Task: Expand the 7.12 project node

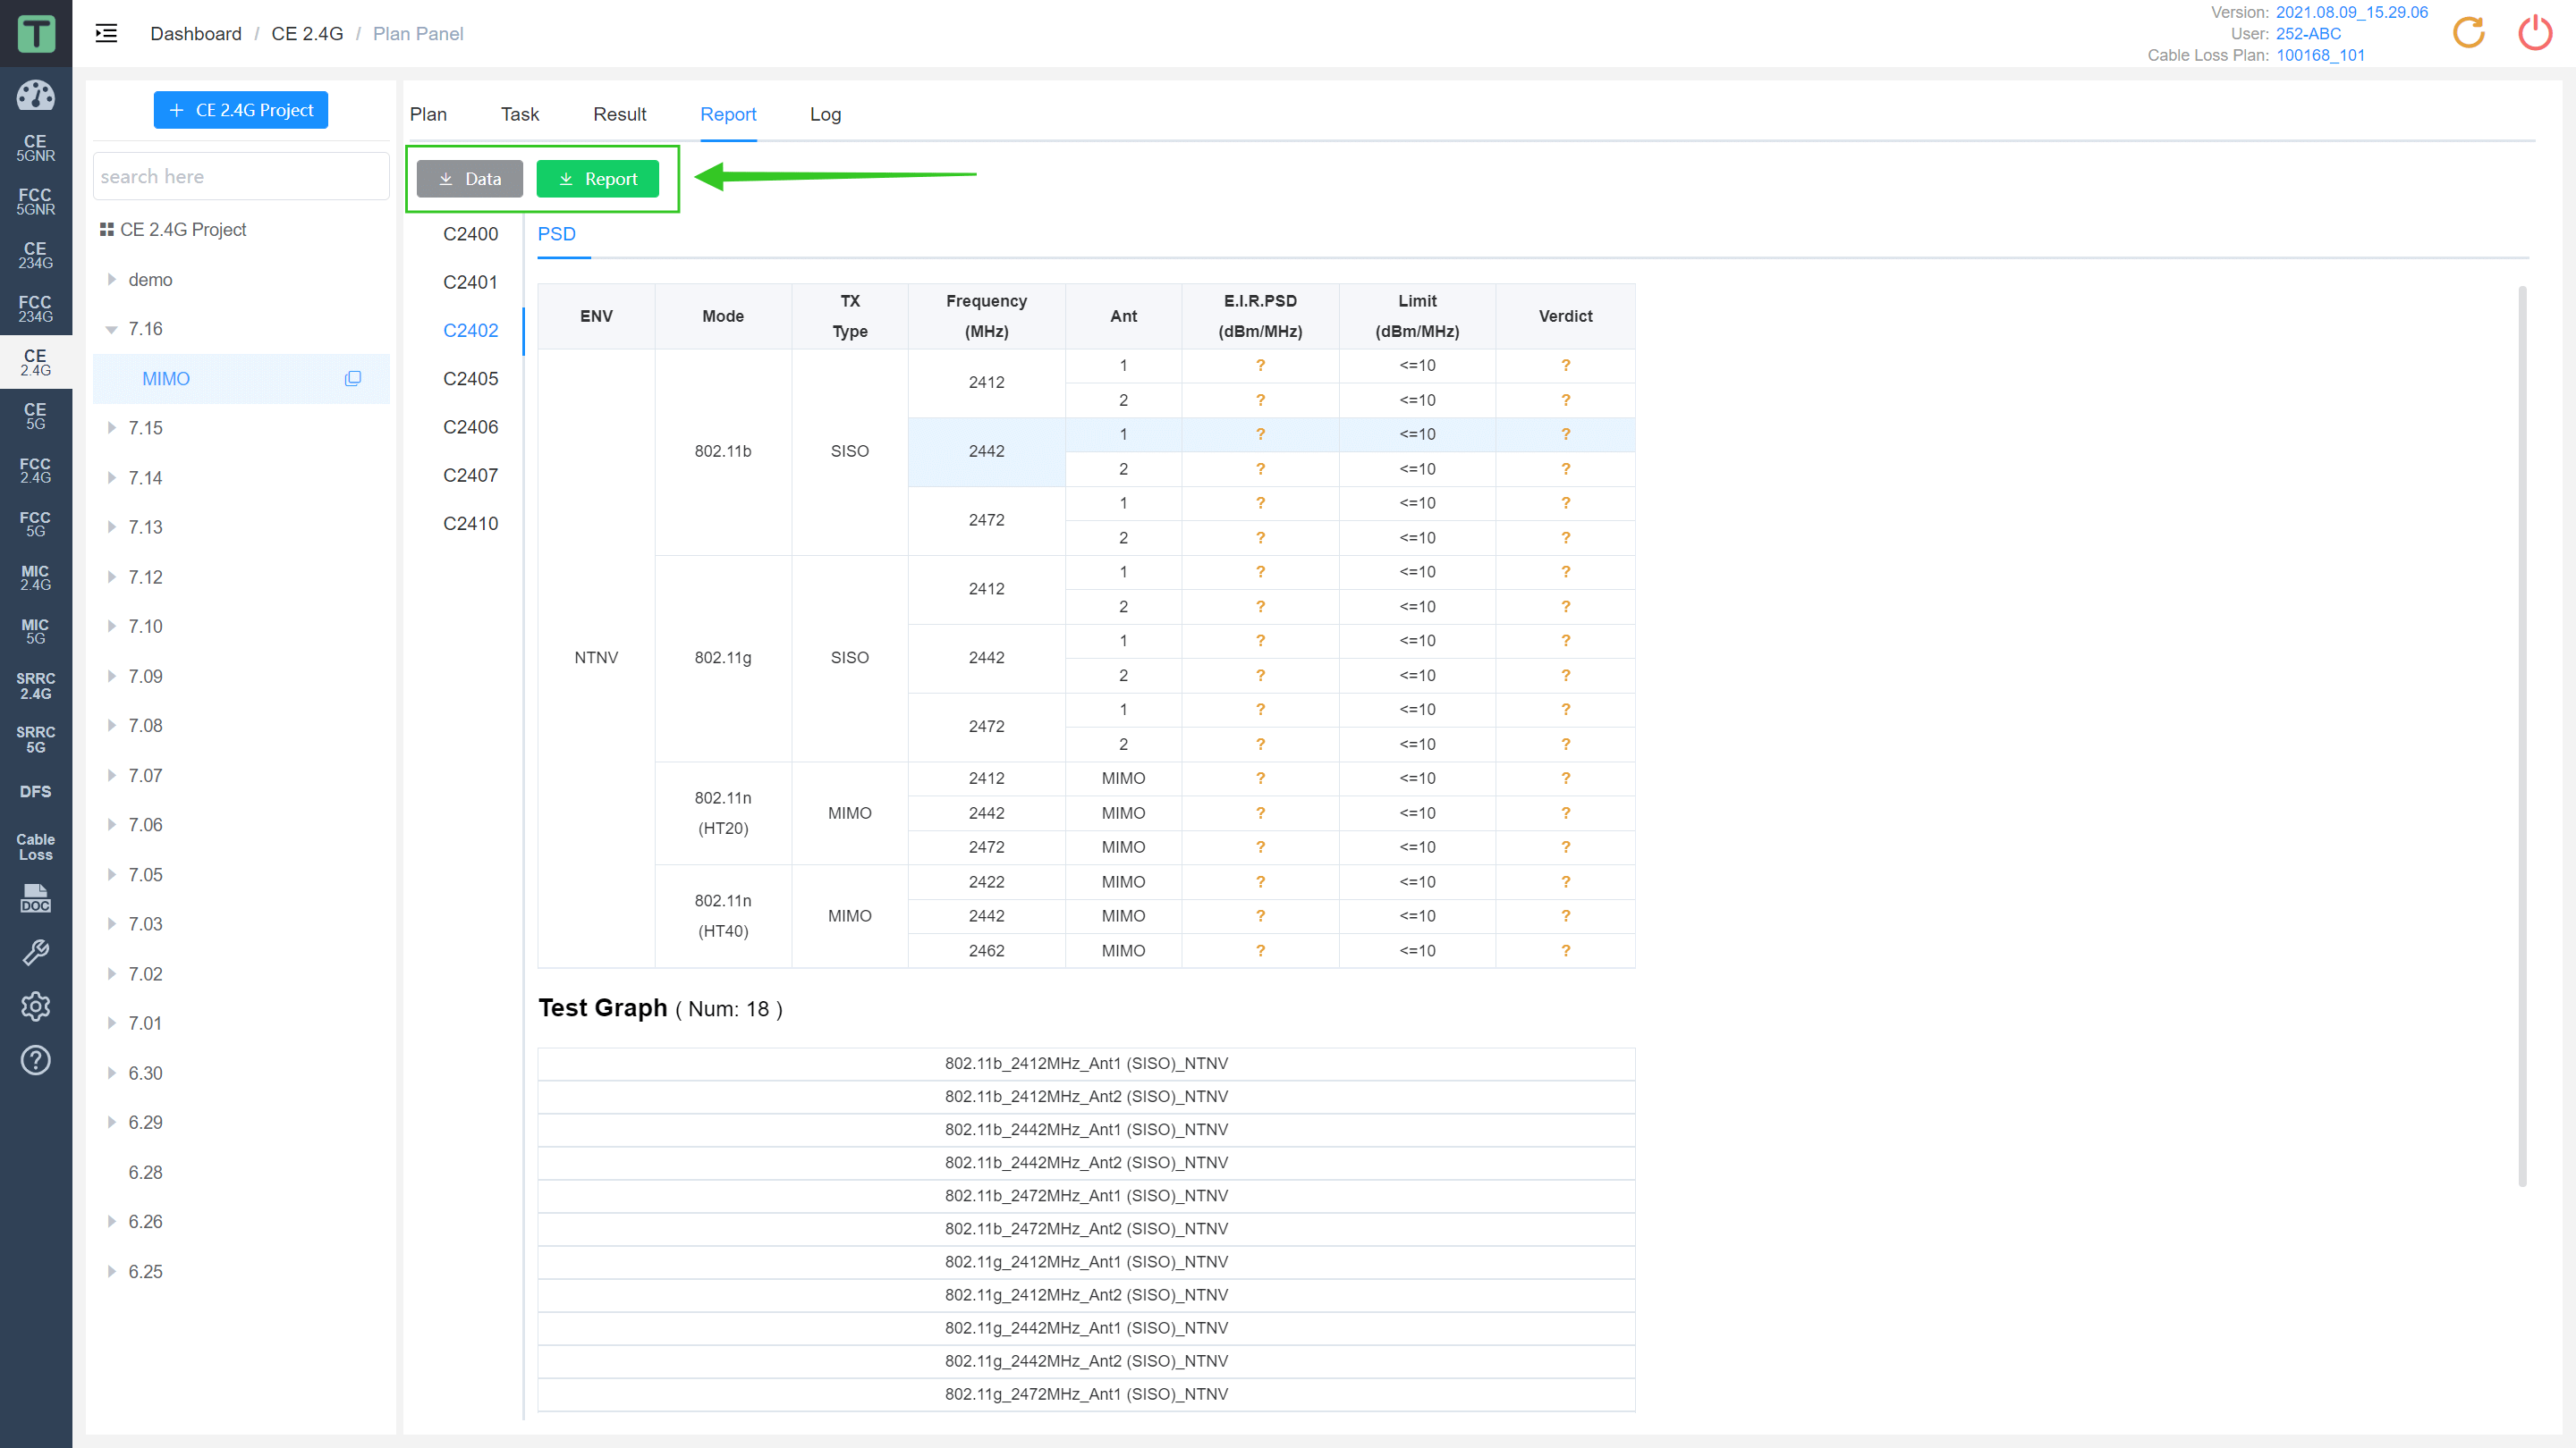Action: click(x=111, y=577)
